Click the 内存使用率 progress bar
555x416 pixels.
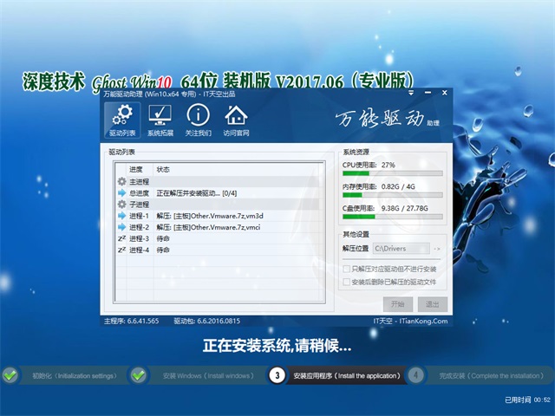393,195
